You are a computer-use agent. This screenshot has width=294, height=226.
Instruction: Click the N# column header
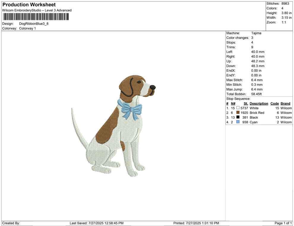(x=233, y=104)
